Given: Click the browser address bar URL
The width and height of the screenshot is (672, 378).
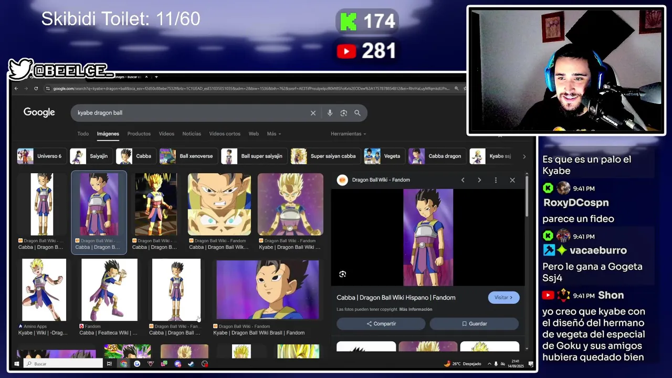Looking at the screenshot, I should click(x=251, y=88).
